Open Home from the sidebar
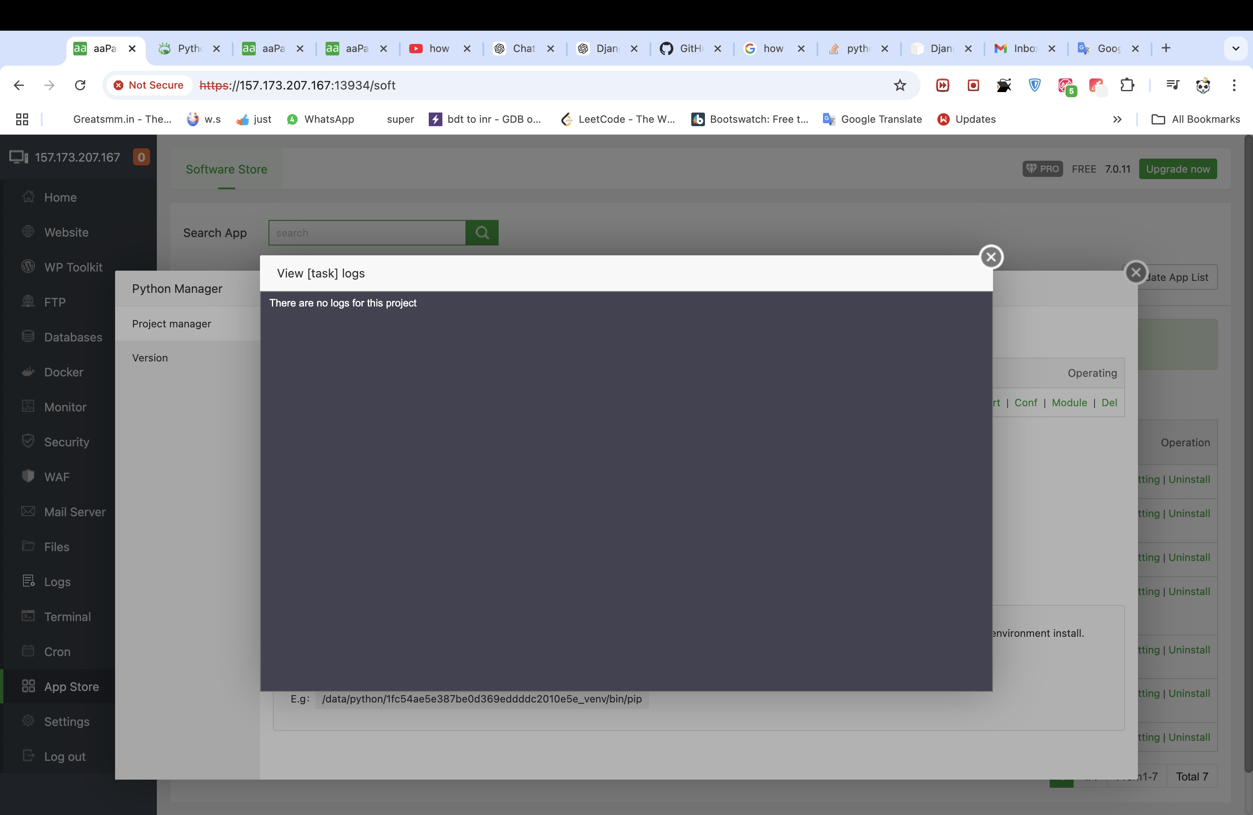 tap(60, 197)
